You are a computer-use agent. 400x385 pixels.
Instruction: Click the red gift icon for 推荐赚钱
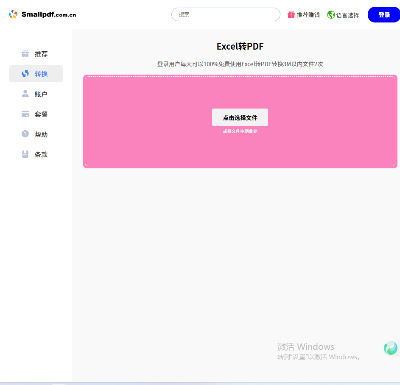(291, 14)
